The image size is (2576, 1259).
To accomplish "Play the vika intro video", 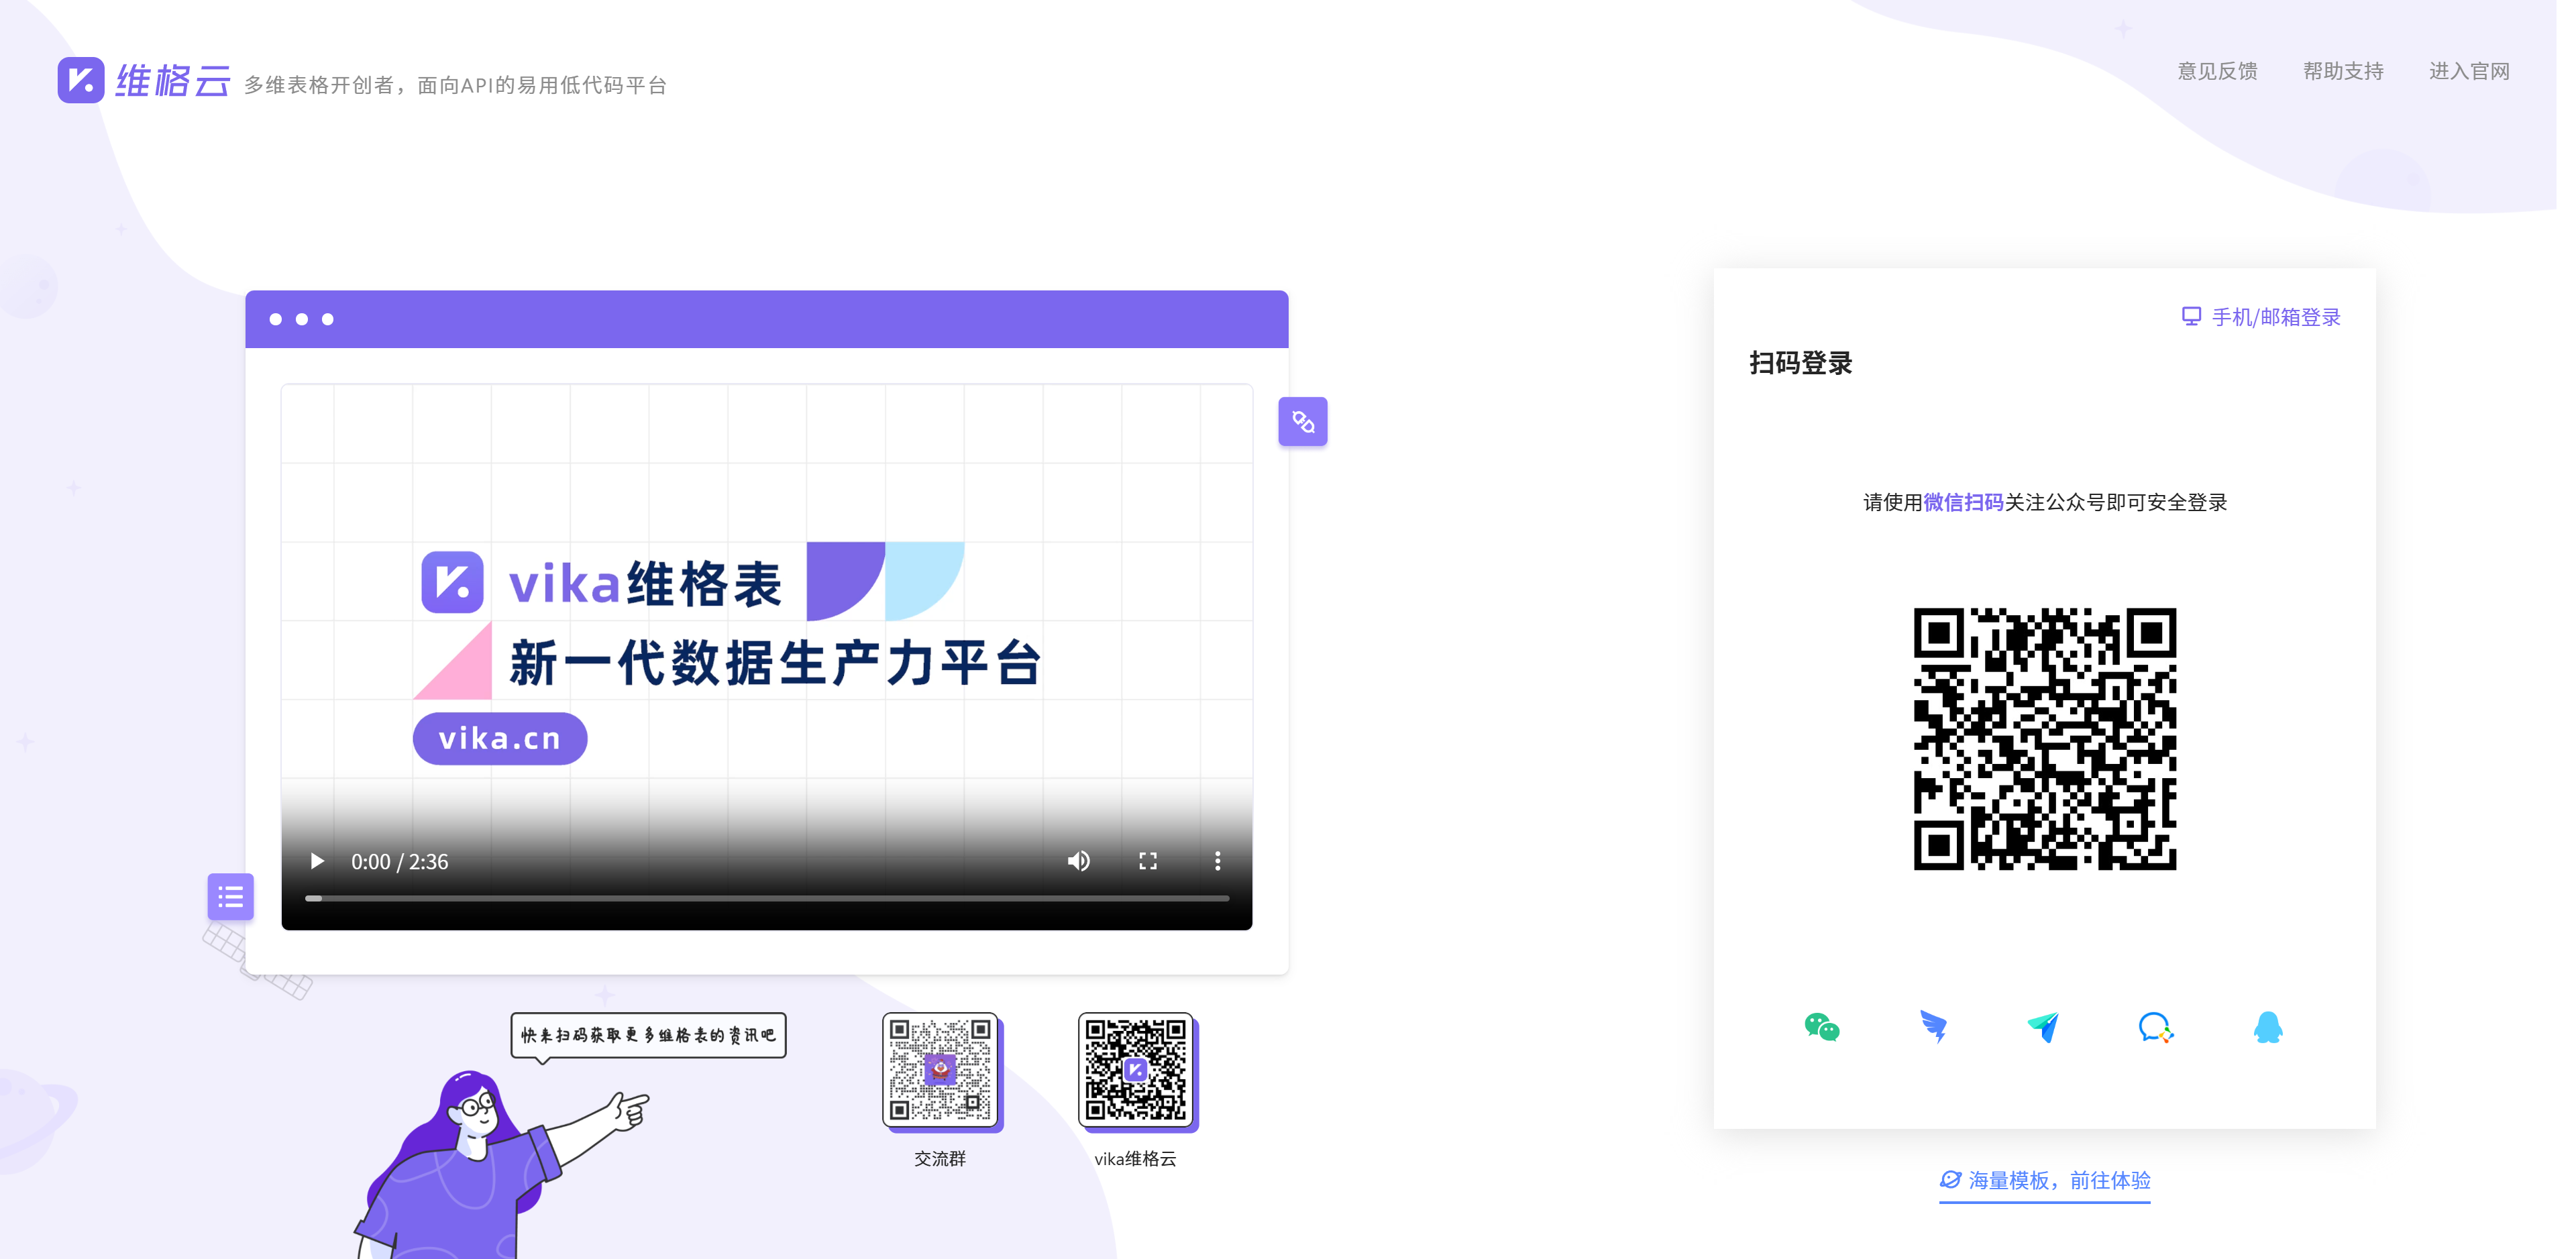I will 317,861.
